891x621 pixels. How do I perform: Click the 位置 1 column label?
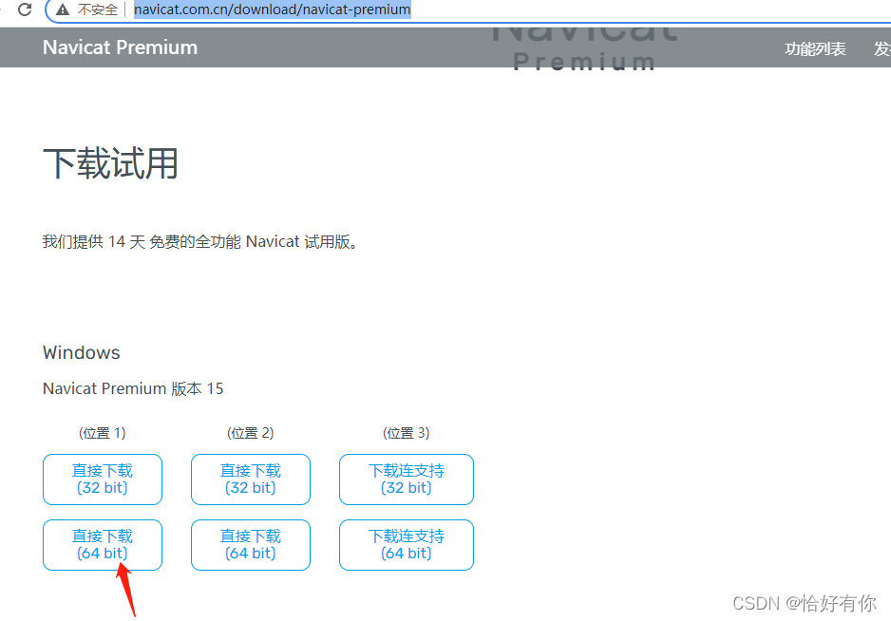click(102, 432)
